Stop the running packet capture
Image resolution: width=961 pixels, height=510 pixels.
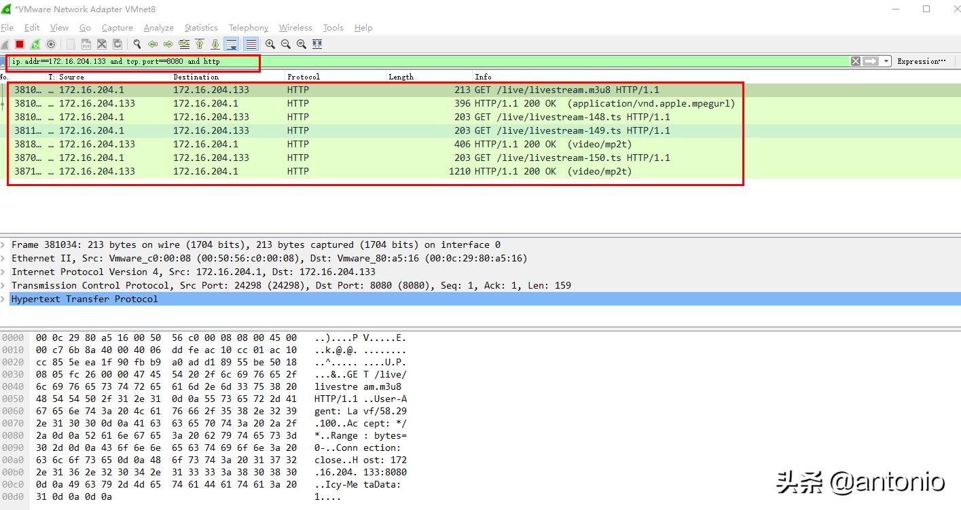pyautogui.click(x=20, y=44)
